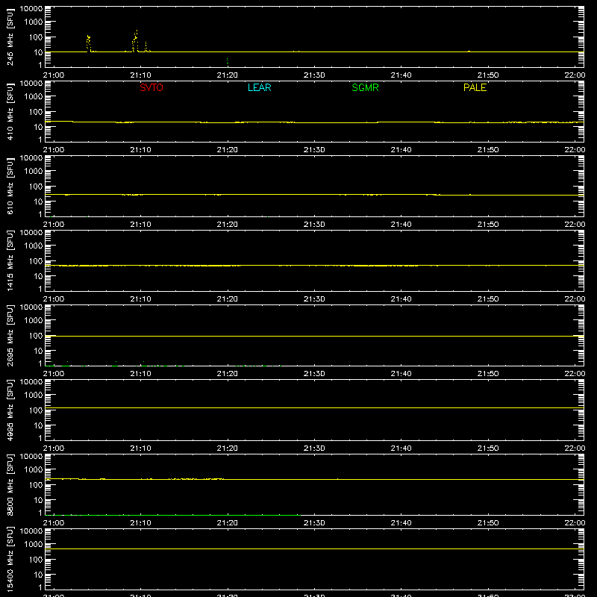Click 21:00 label under the 245 MHz plot
Viewport: 597px width, 597px height.
pyautogui.click(x=54, y=75)
